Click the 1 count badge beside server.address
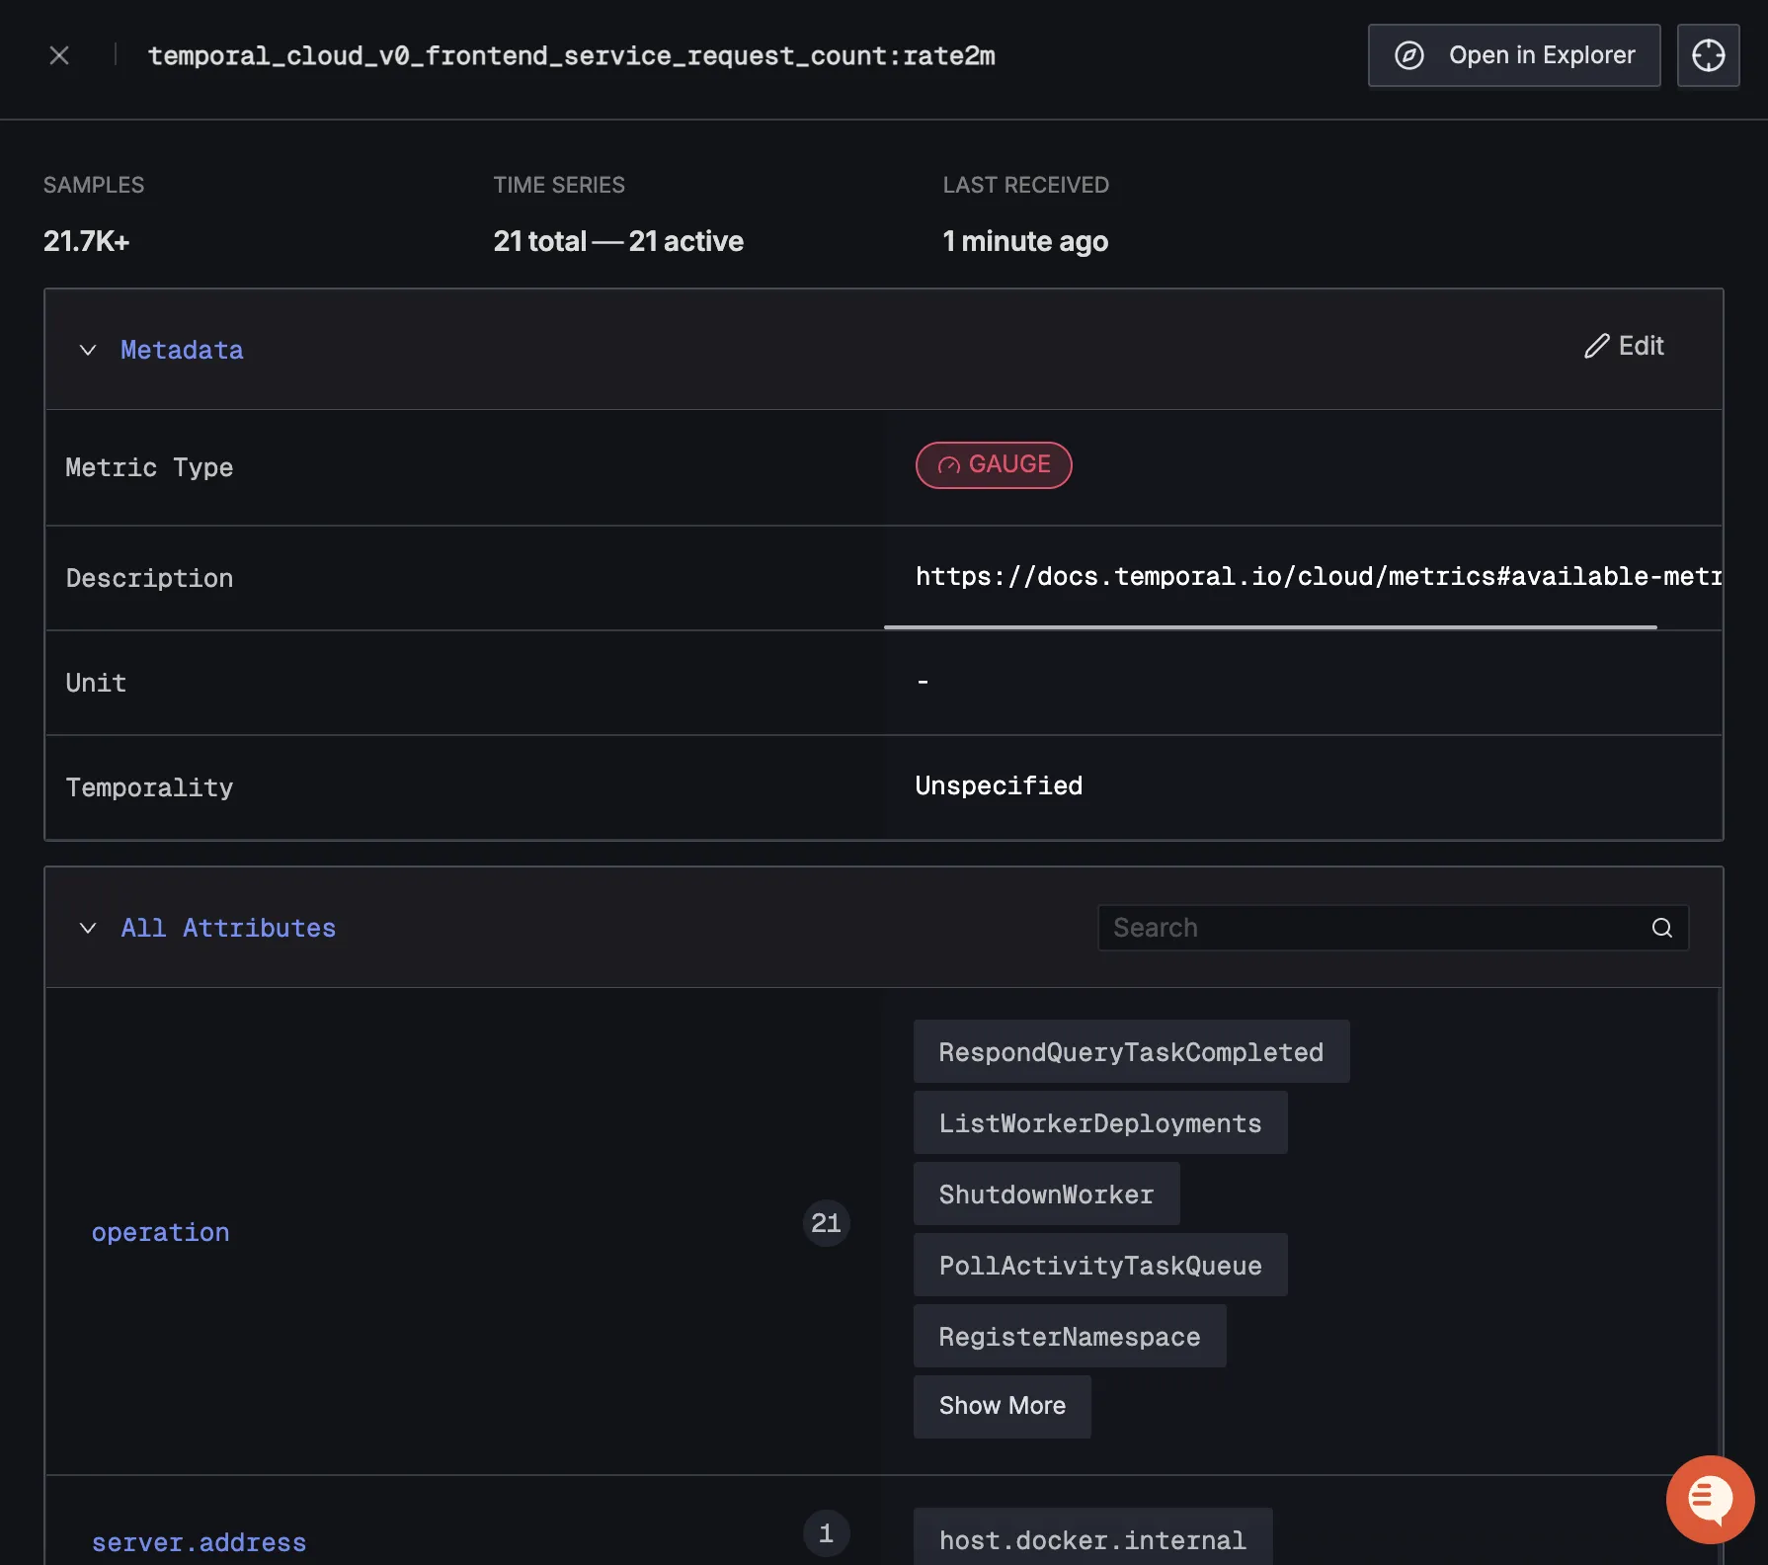This screenshot has height=1565, width=1768. coord(826,1533)
